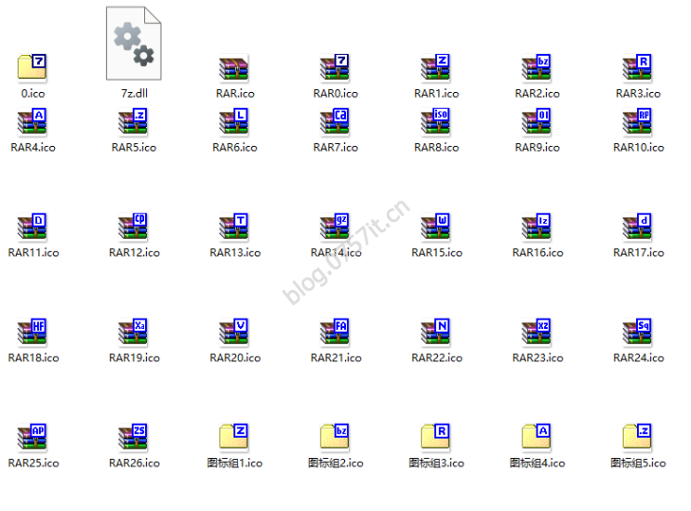Select the RAR18.ico icon with HF badge

click(x=33, y=333)
